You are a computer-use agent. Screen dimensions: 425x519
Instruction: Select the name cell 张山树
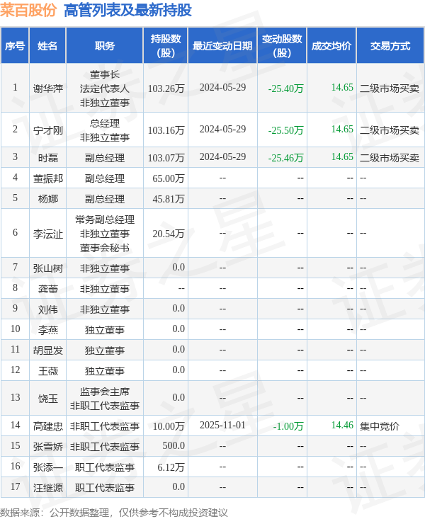tap(48, 268)
